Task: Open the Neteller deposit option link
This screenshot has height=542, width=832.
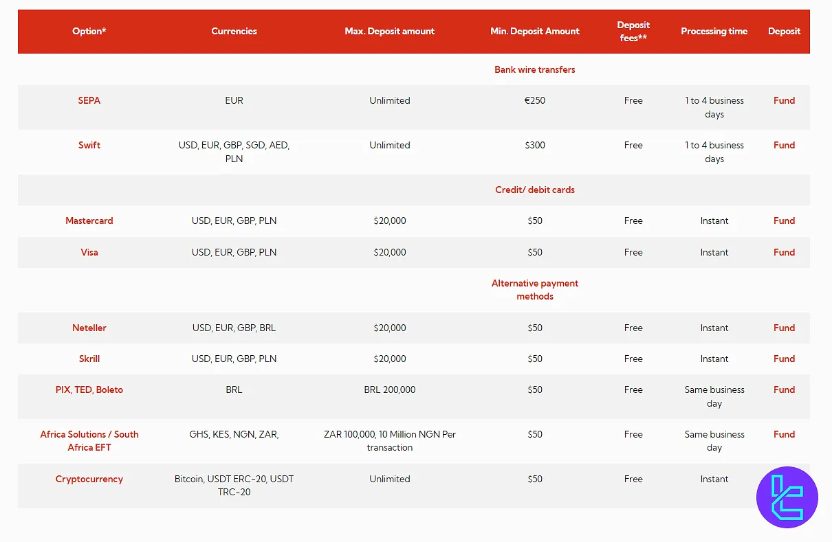Action: (89, 328)
